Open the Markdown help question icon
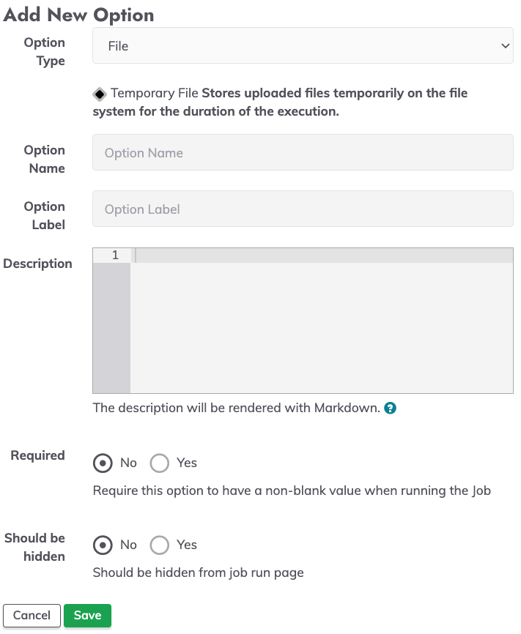The height and width of the screenshot is (634, 521). [390, 408]
